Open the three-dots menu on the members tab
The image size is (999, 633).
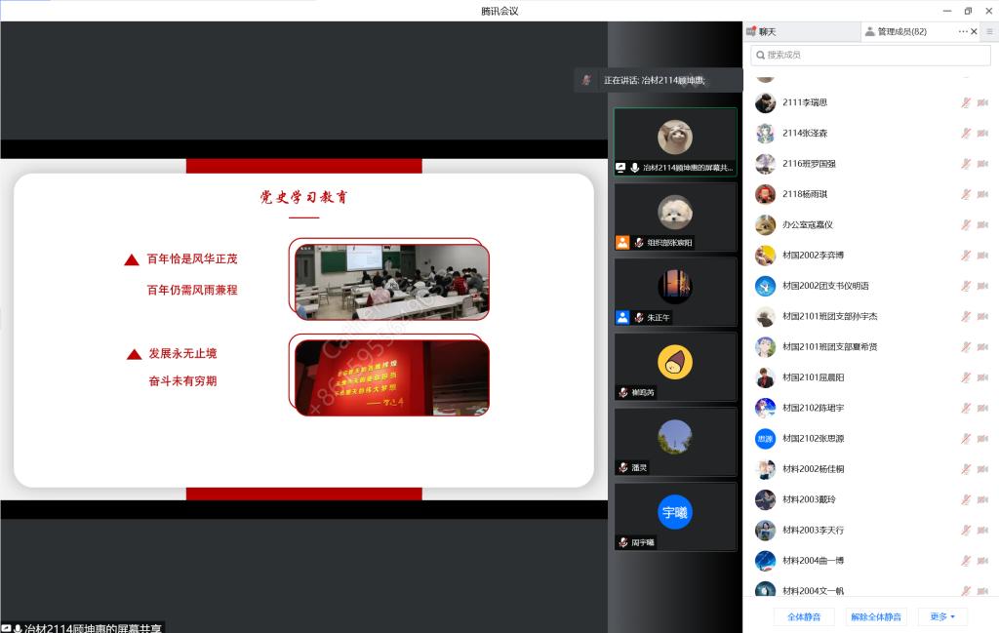pyautogui.click(x=963, y=32)
